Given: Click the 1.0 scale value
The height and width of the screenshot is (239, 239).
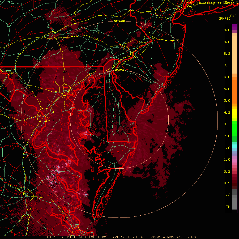Looking at the screenshot, I should click(227, 160).
